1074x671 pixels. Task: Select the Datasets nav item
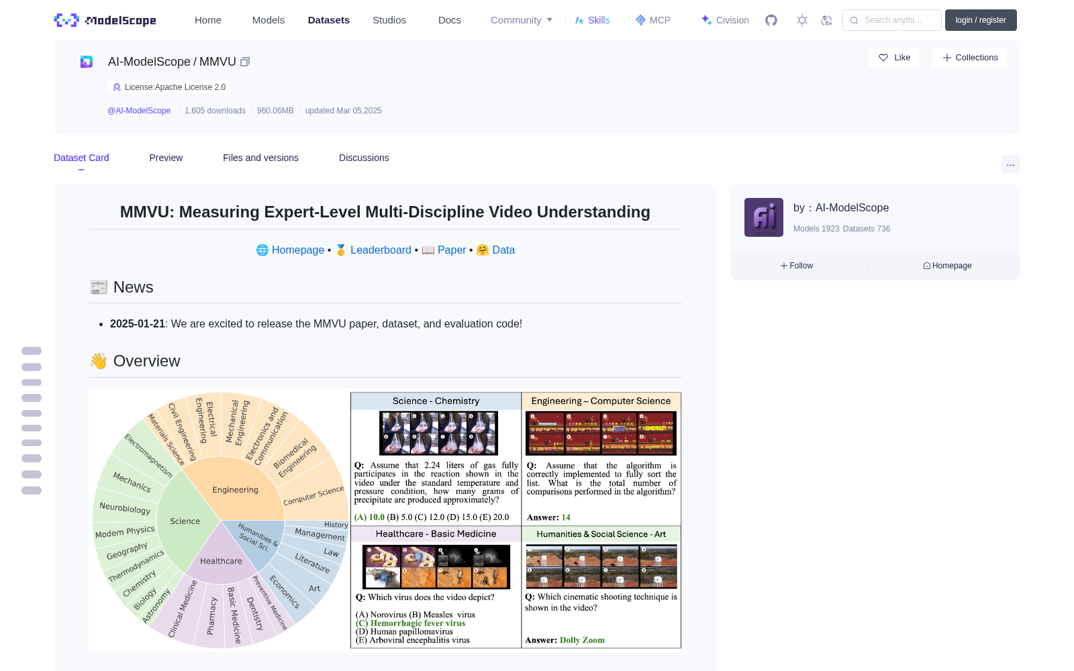329,20
